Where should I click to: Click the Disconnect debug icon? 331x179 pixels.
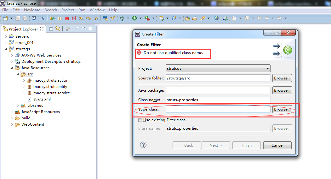(74, 18)
